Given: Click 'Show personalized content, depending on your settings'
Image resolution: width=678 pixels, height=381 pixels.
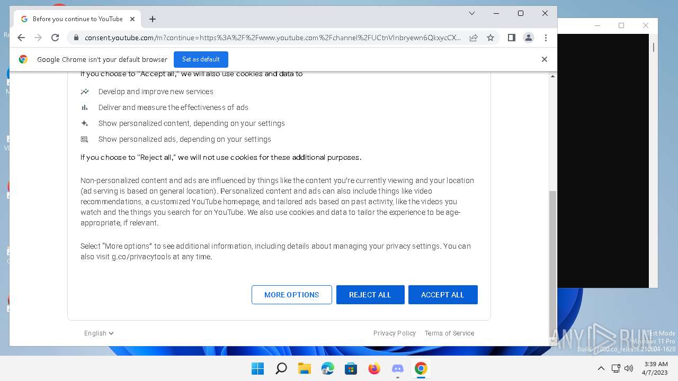Looking at the screenshot, I should [192, 123].
